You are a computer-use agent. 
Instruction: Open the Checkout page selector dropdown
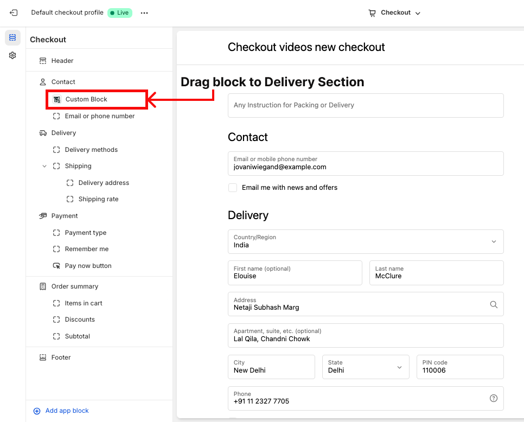point(394,13)
